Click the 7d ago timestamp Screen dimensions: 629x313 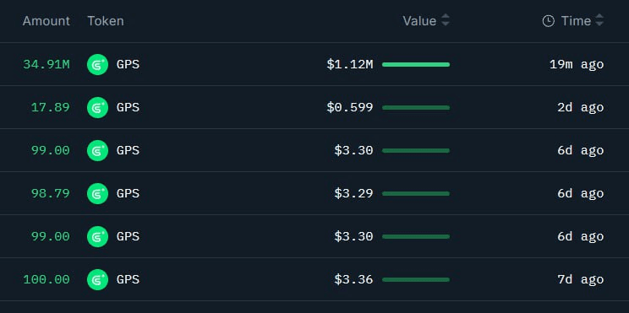(581, 279)
